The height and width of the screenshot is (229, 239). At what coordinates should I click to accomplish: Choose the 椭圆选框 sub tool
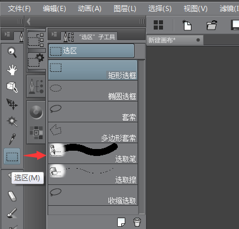click(93, 91)
